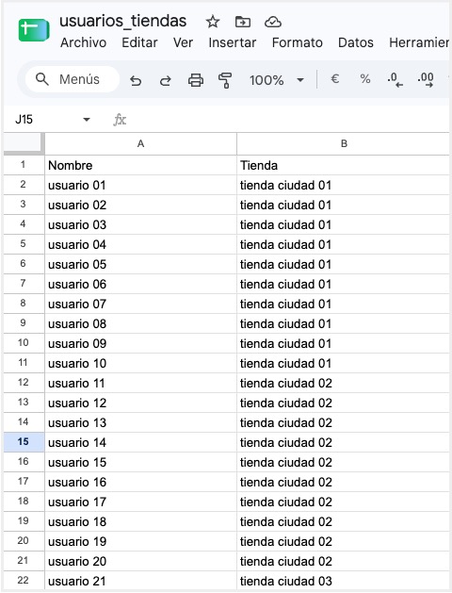Select cell usuario 09
Screen dimensions: 452x593
(141, 343)
